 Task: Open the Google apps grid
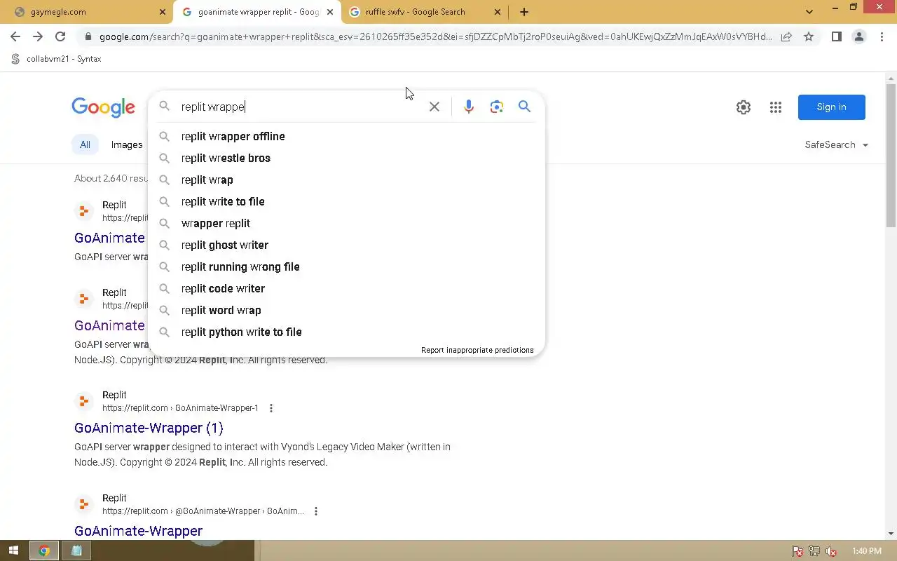pos(776,107)
